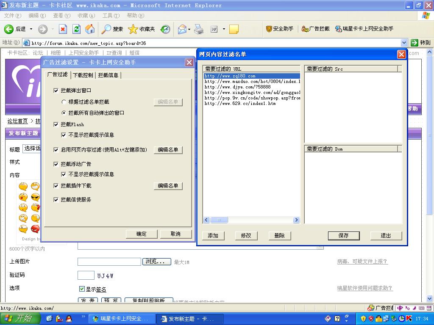Click 保存 button in filter list dialog
The image size is (434, 325).
[x=343, y=235]
